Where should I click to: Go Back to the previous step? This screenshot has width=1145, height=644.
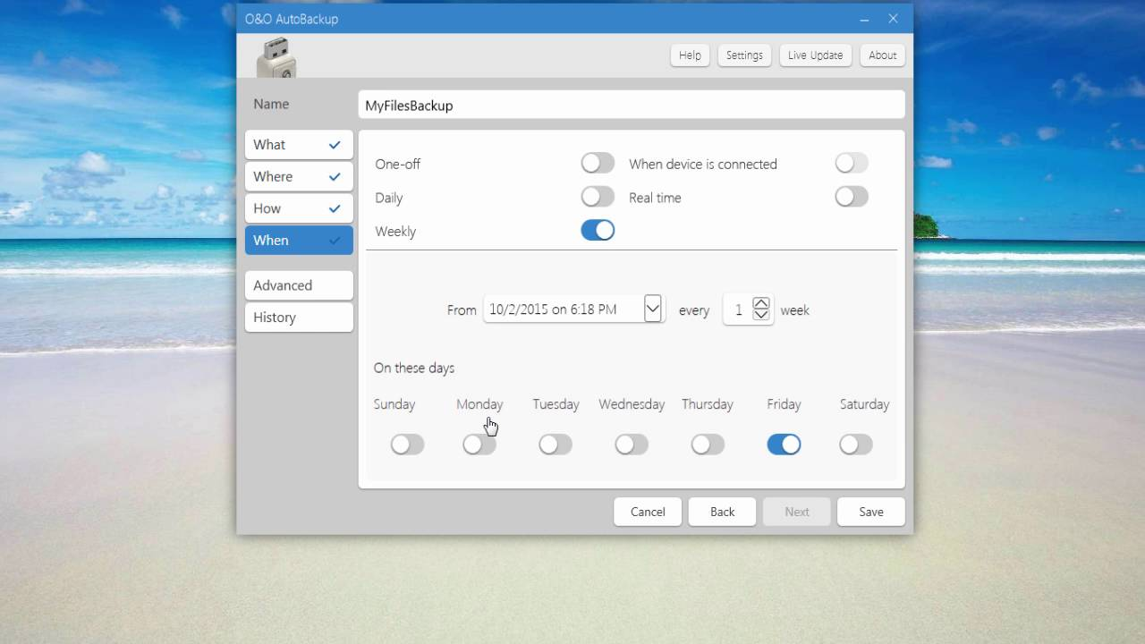(722, 512)
